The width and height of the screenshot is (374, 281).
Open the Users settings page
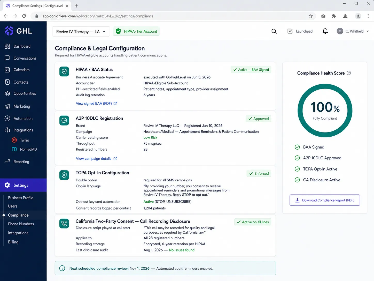click(13, 206)
